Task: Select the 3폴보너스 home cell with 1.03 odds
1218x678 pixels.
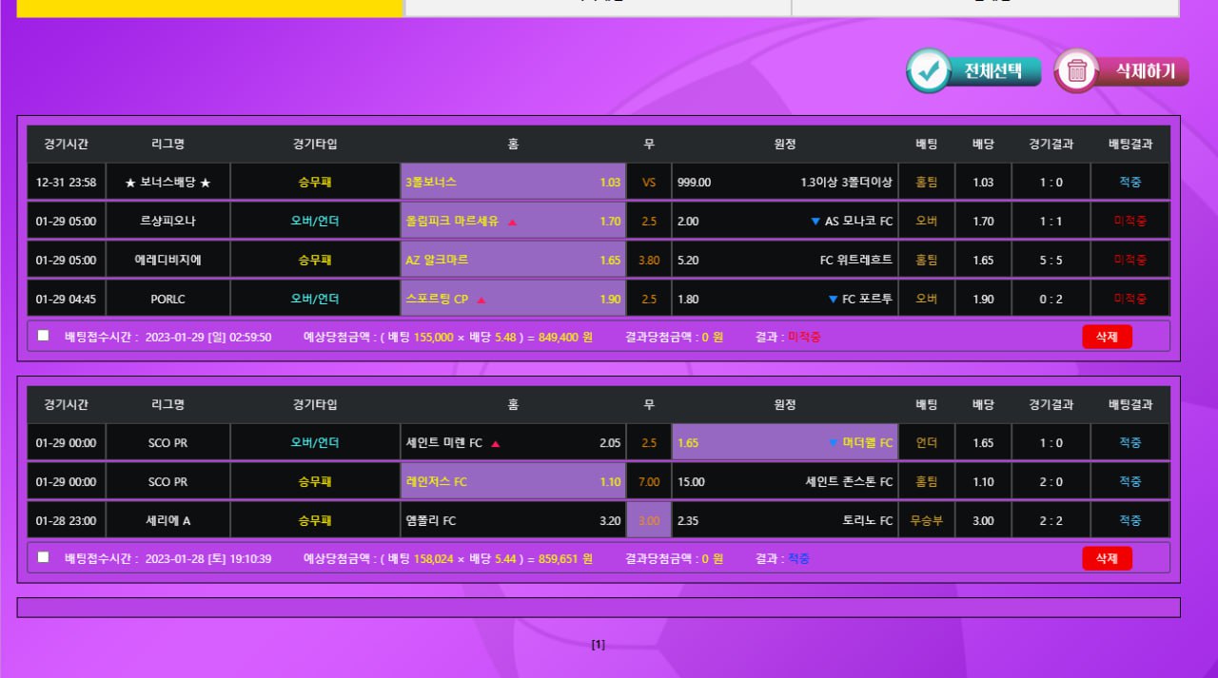Action: pyautogui.click(x=513, y=183)
